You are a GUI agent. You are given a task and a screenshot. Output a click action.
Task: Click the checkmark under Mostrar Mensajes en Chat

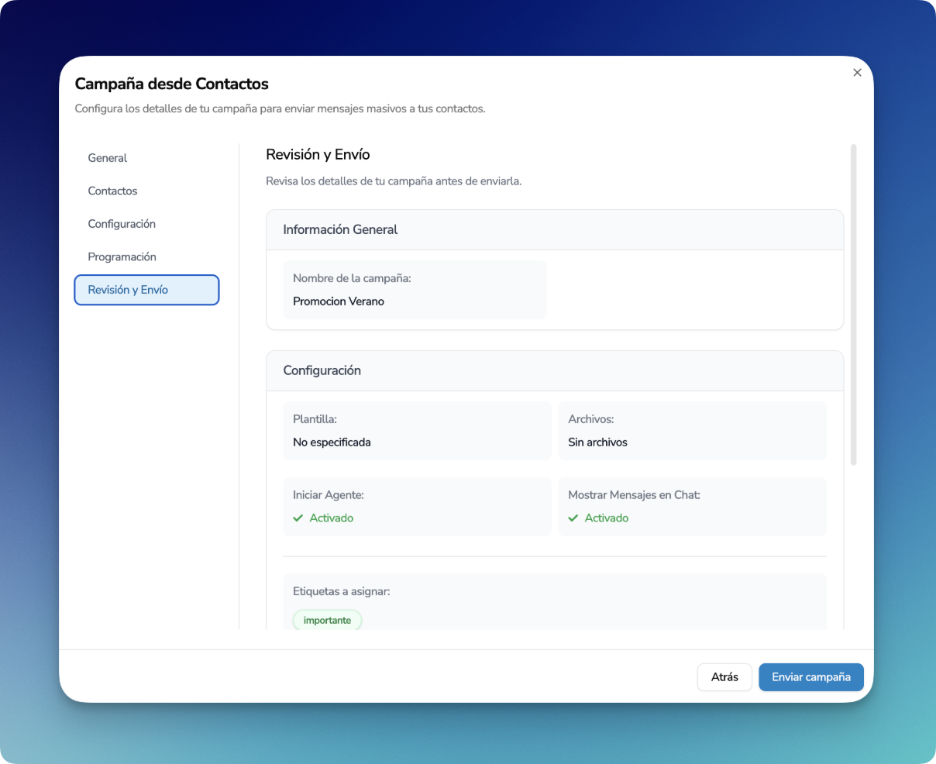[573, 518]
